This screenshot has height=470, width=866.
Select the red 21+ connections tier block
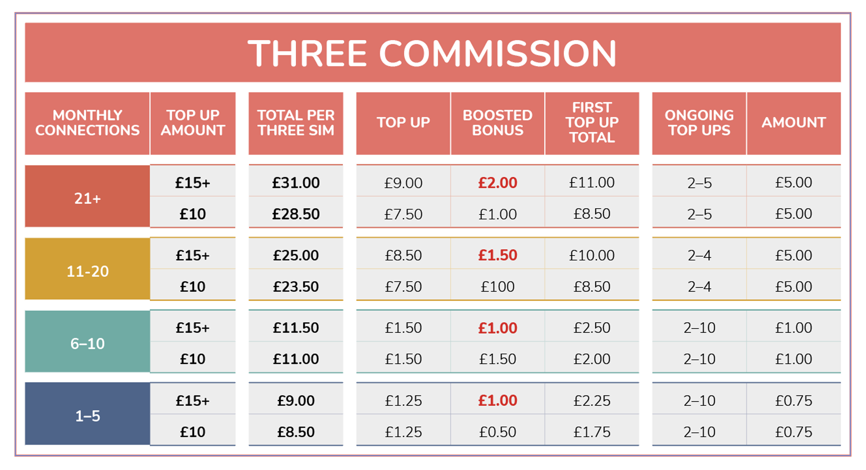click(x=87, y=196)
